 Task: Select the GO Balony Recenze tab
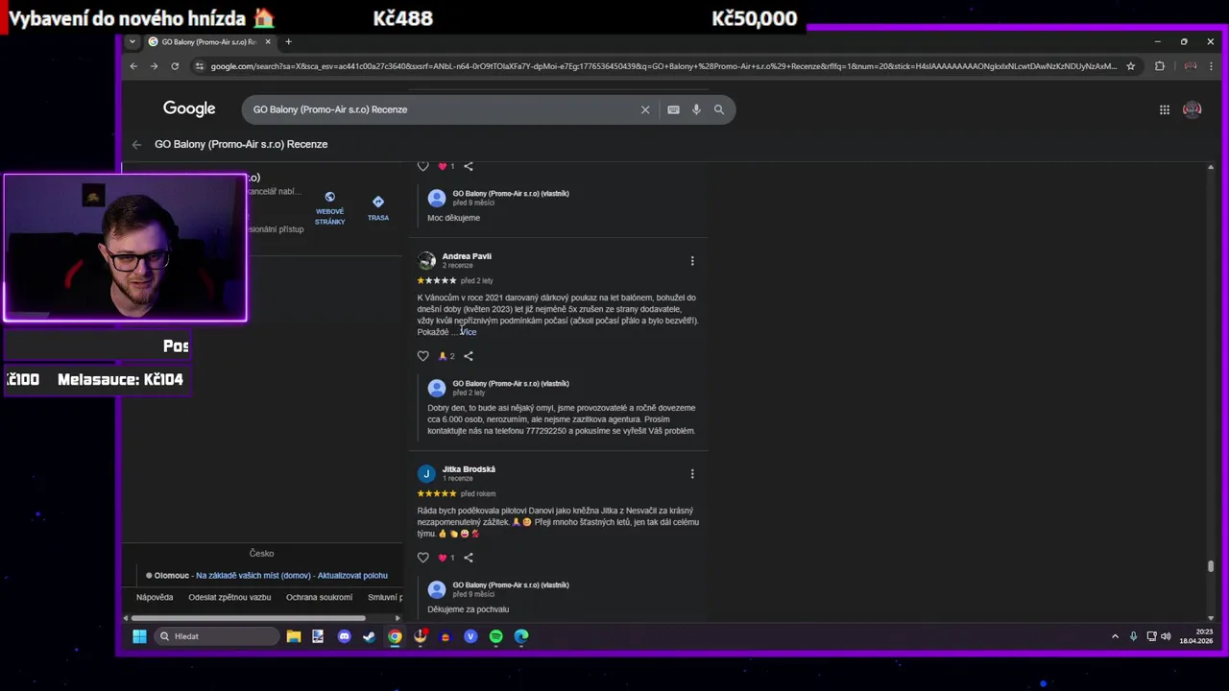[207, 41]
